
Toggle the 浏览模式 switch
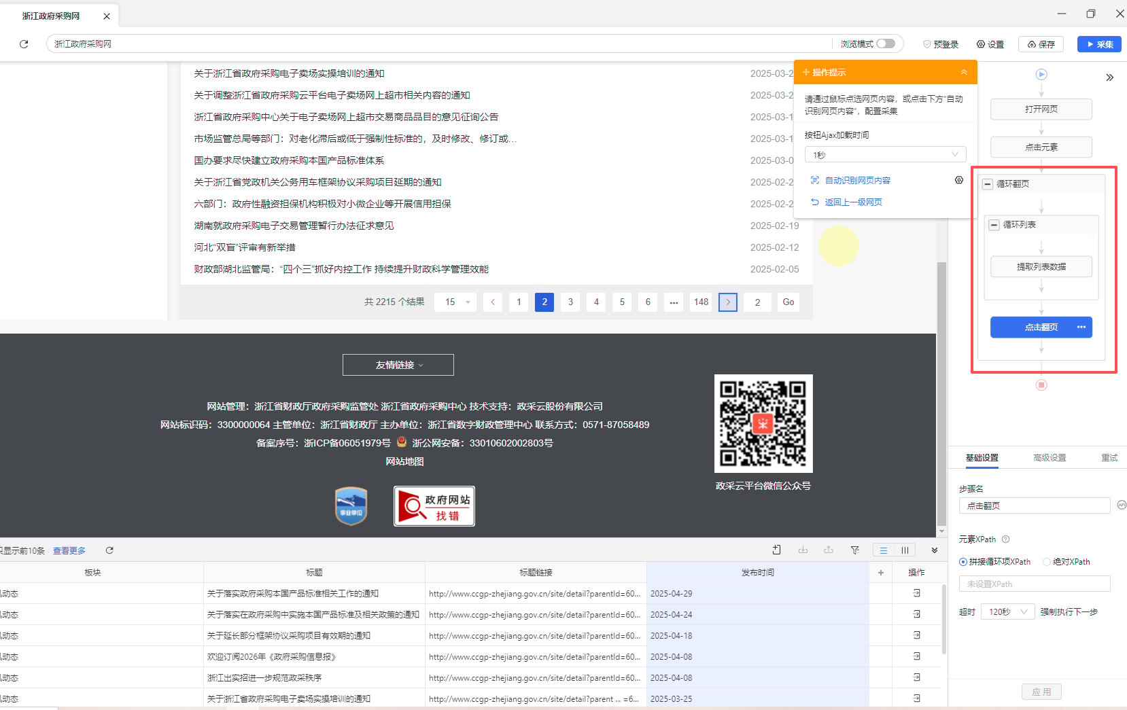coord(886,43)
